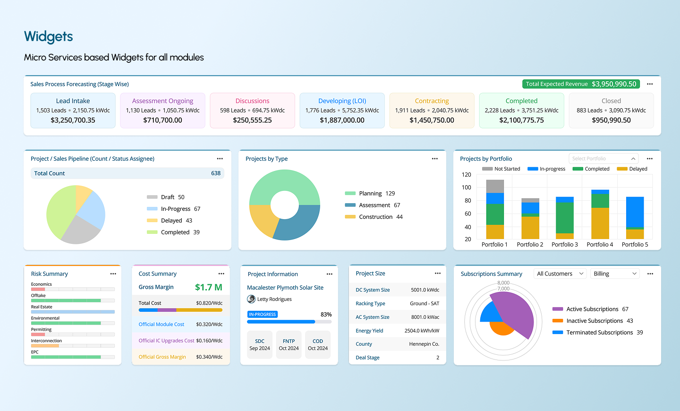Open Sales Process Forecasting more options menu

650,84
